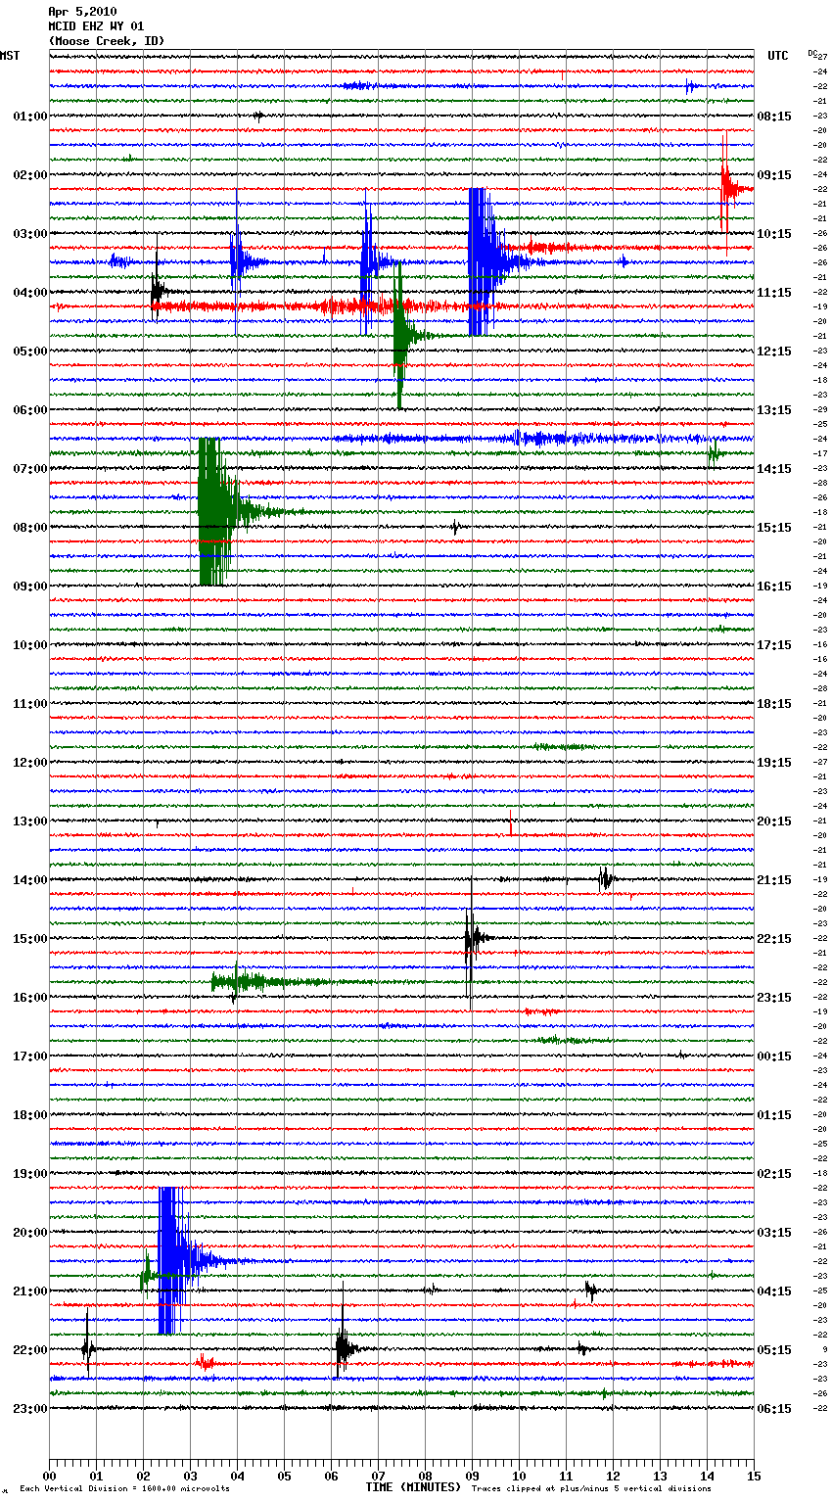
Task: Click the 'UTC' time zone label
Action: [x=777, y=56]
